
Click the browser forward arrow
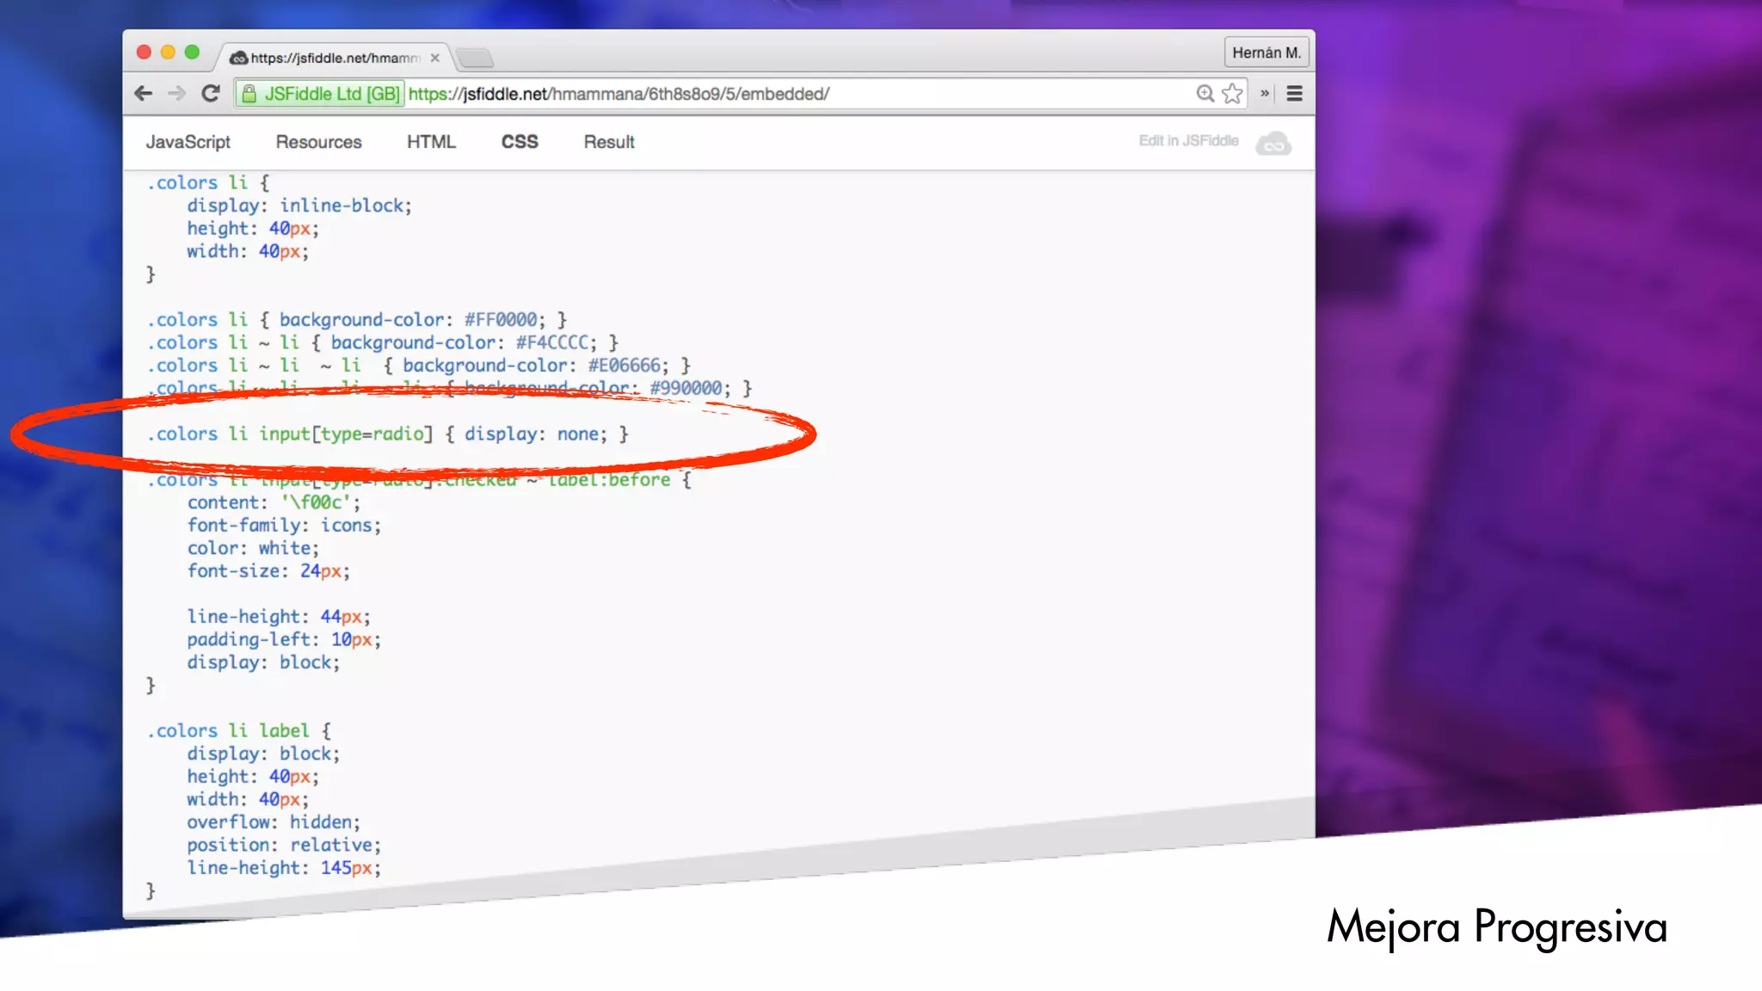click(176, 93)
